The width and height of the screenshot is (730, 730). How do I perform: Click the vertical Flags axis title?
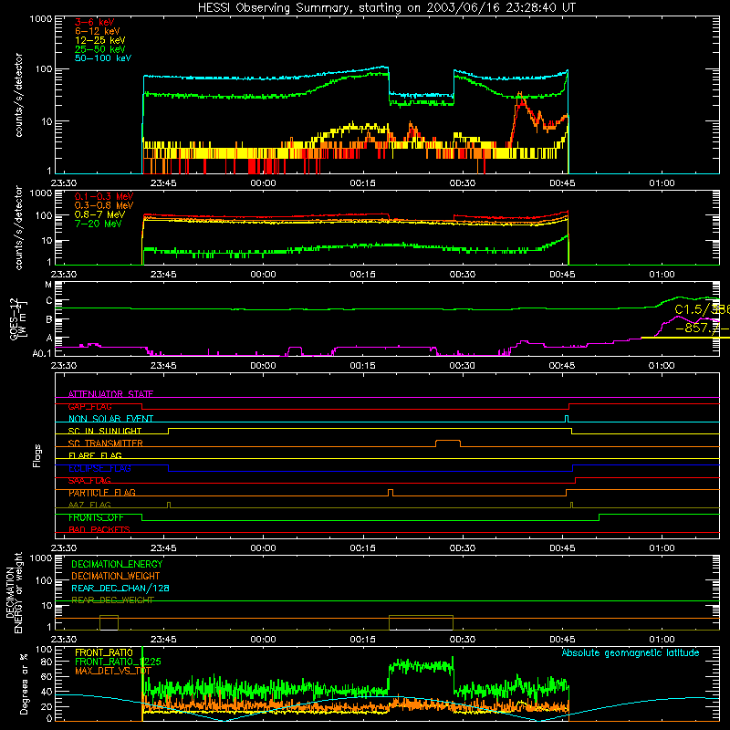point(37,455)
